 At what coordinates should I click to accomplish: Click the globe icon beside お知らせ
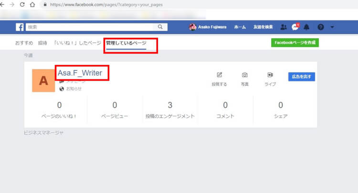click(62, 89)
